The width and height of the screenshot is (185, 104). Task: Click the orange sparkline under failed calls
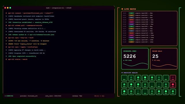tap(164, 66)
